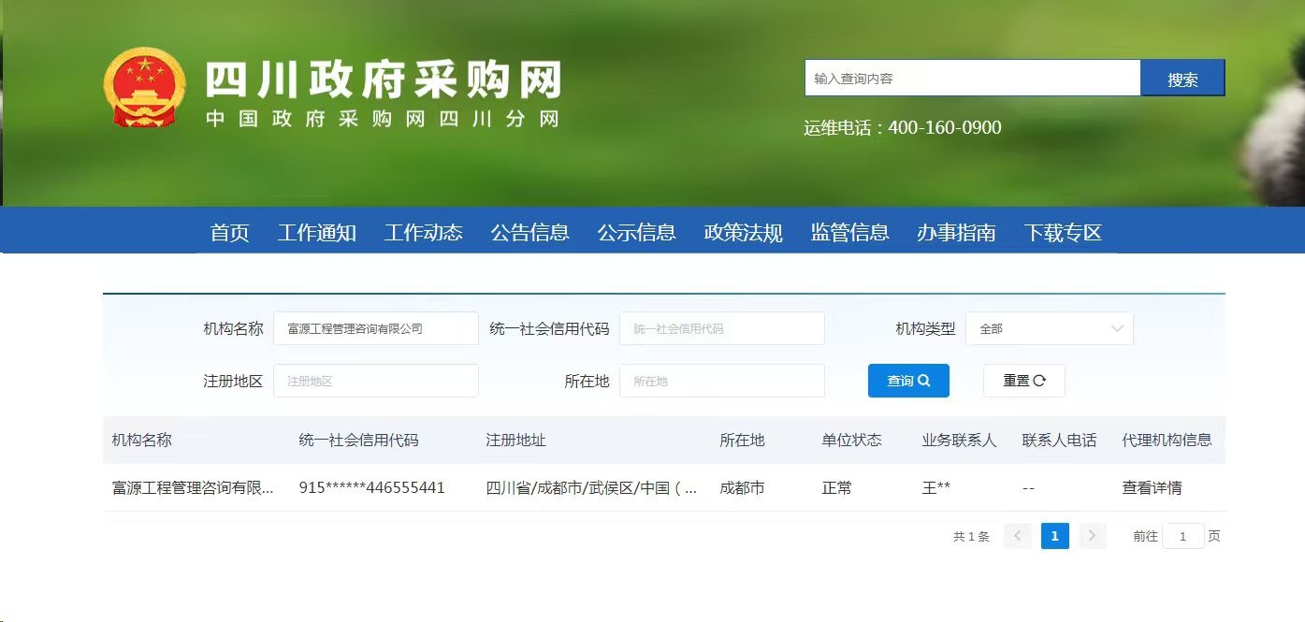Open the 机构类型 dropdown
The image size is (1305, 622).
click(x=1049, y=328)
